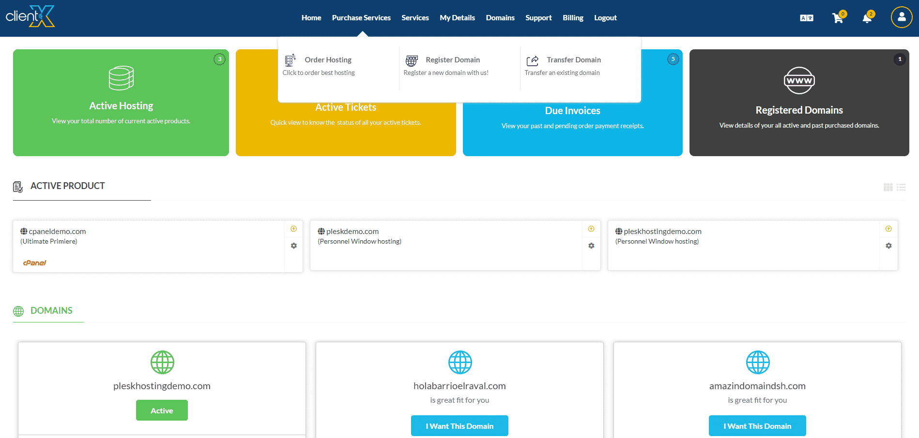The image size is (919, 438).
Task: Open the Billing menu
Action: point(573,18)
